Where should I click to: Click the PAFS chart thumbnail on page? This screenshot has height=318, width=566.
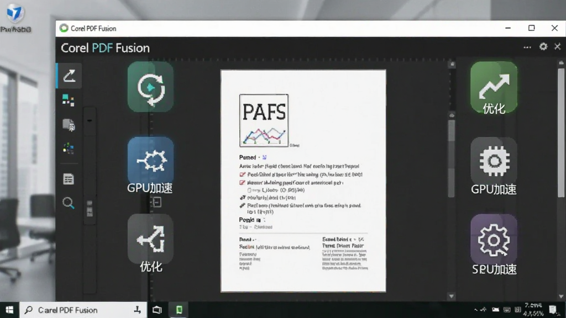pos(264,120)
